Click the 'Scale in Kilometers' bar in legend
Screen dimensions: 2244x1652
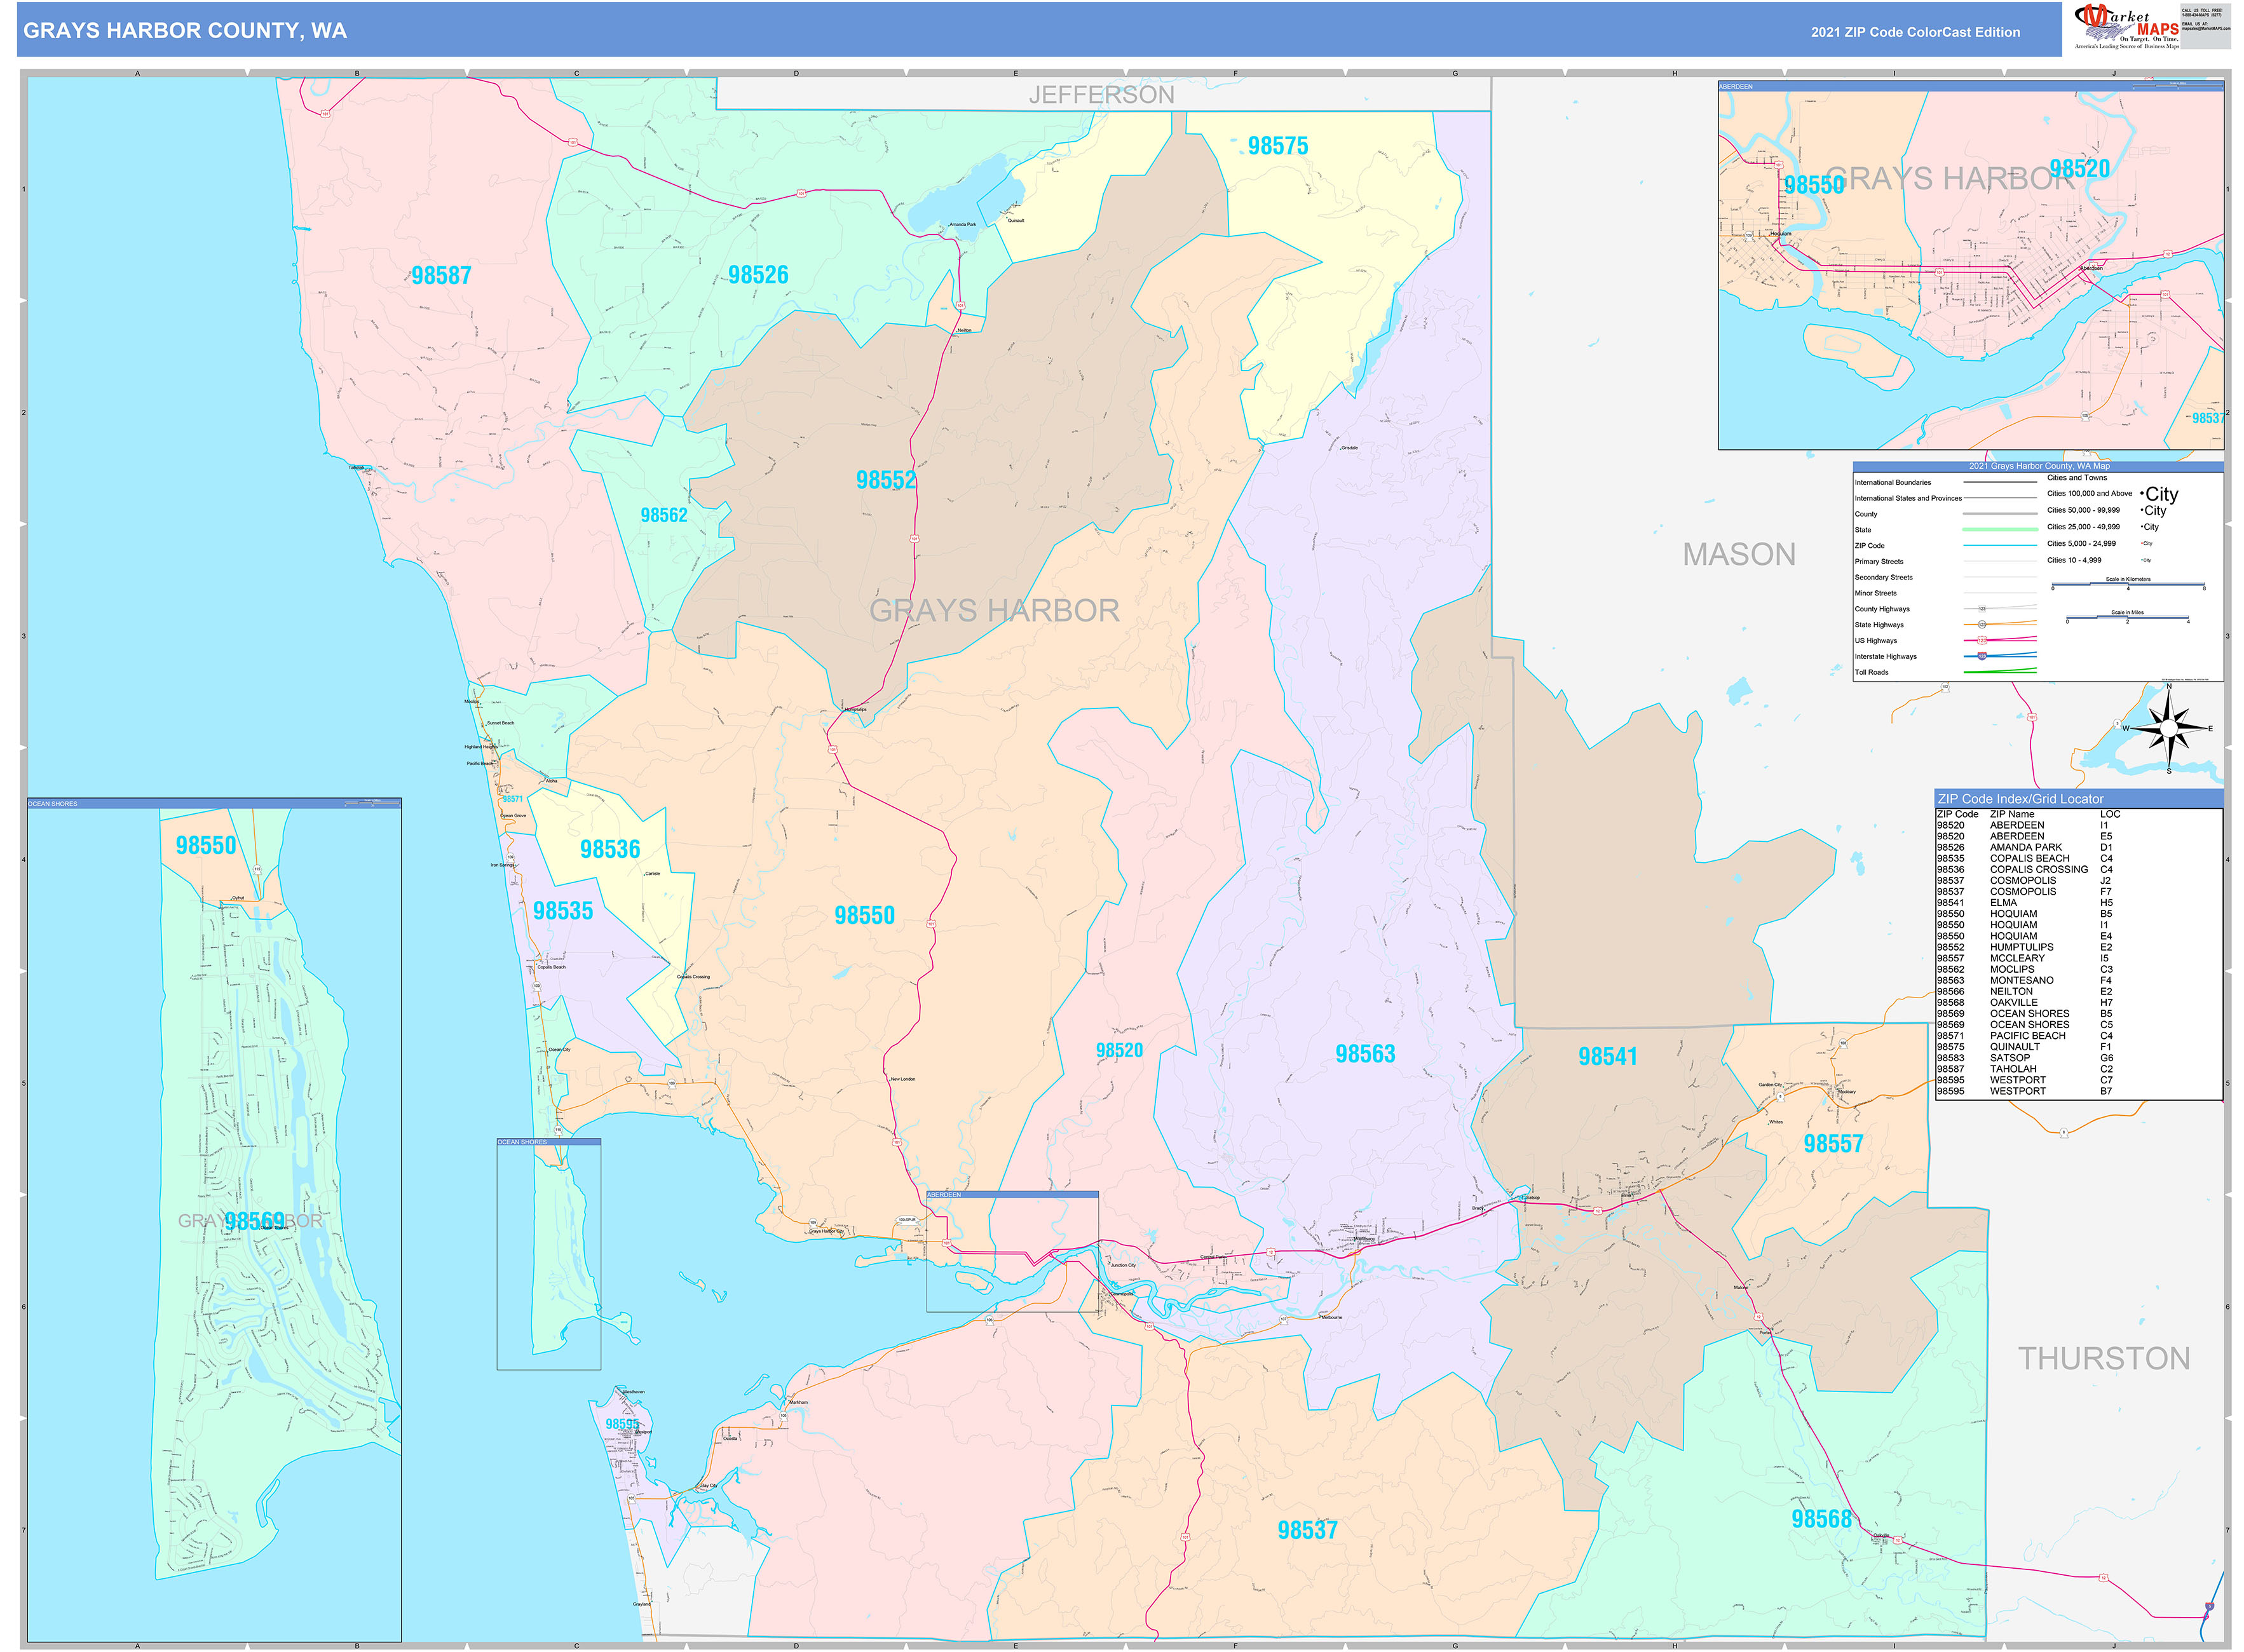pos(2128,584)
